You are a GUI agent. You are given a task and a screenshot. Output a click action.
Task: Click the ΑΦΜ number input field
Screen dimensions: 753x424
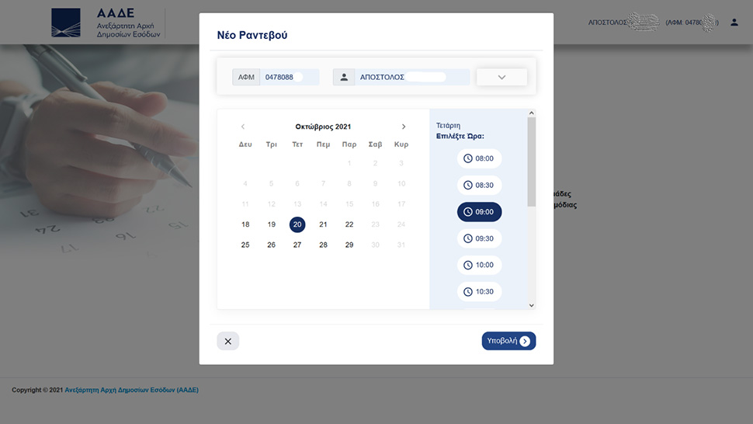289,77
